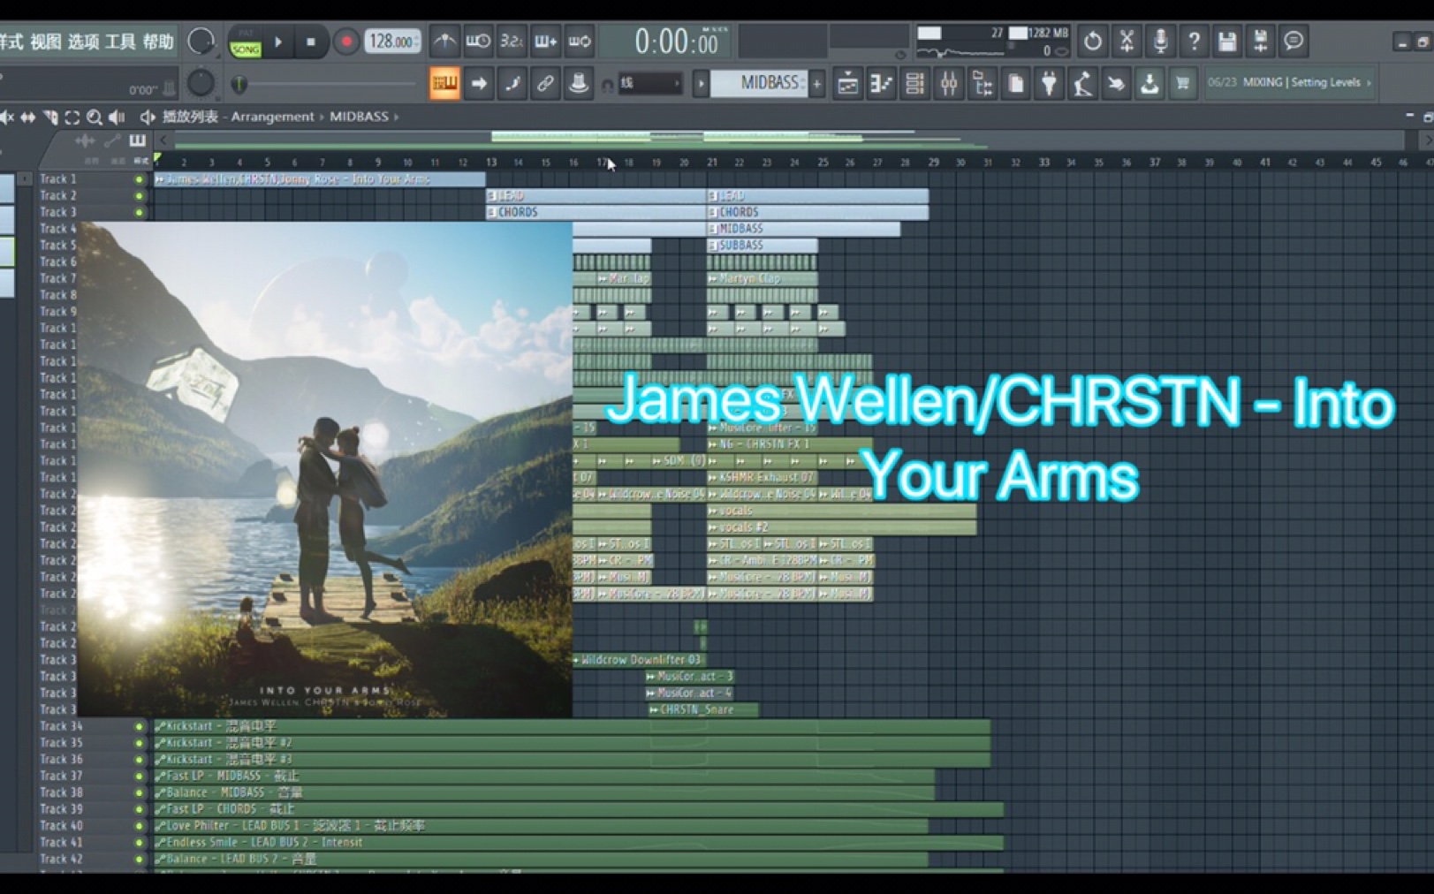Mute Track 34 using its green light
The image size is (1434, 894).
[139, 726]
